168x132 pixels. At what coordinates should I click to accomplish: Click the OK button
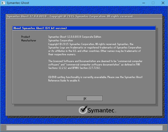click(85, 98)
